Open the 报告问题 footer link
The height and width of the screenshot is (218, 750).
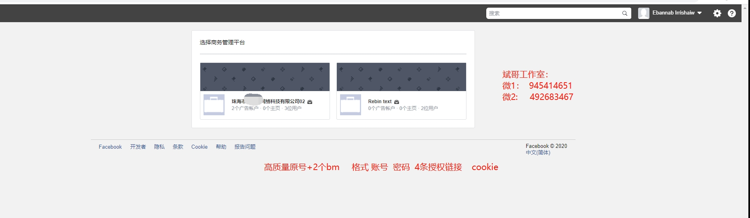tap(245, 147)
